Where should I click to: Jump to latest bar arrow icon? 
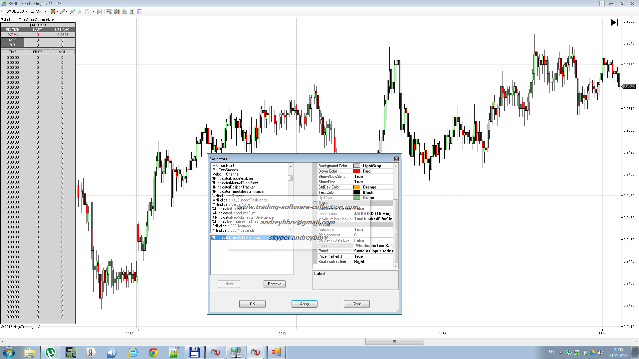point(614,22)
